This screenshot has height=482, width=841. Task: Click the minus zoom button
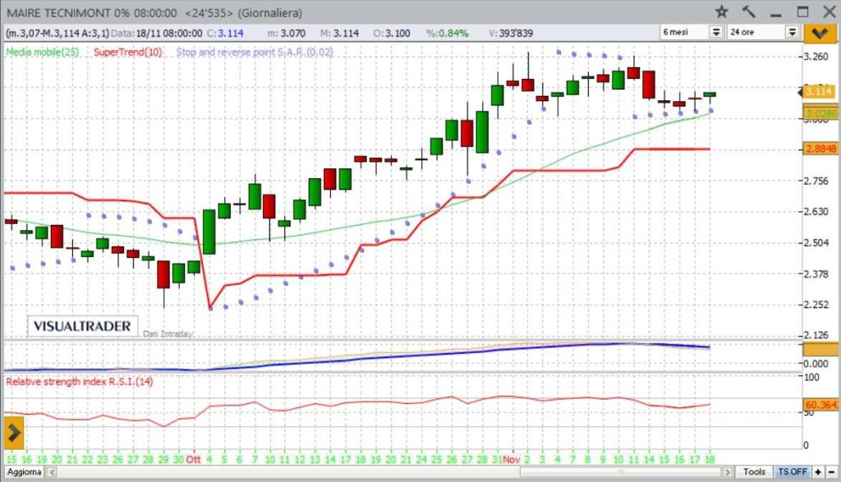831,472
